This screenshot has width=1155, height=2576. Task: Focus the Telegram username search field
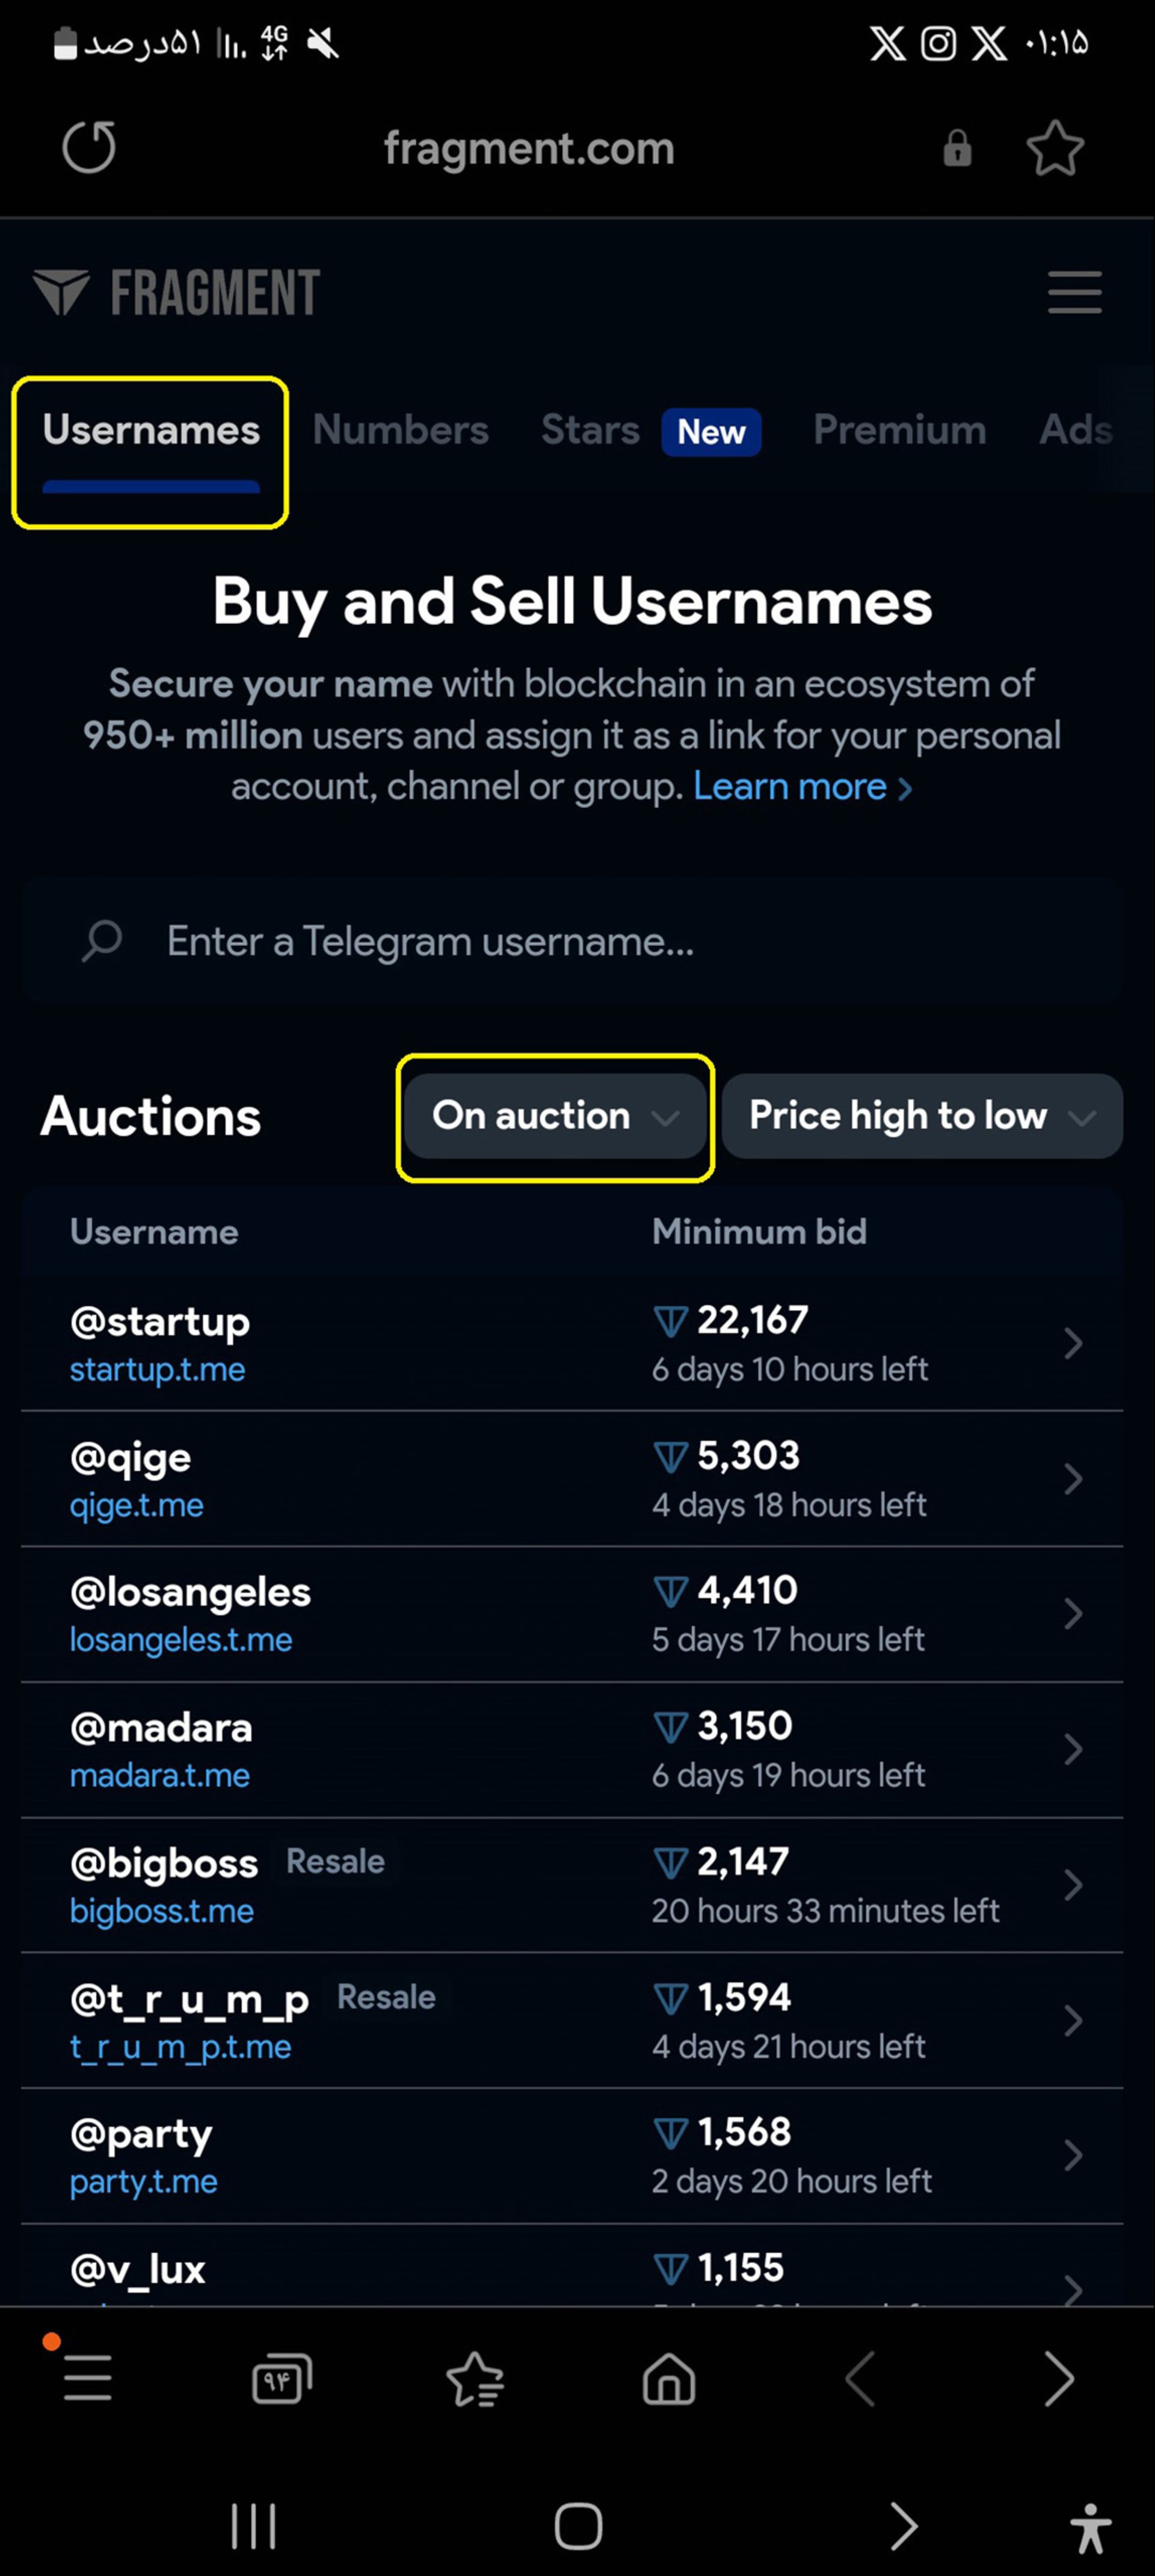tap(572, 941)
